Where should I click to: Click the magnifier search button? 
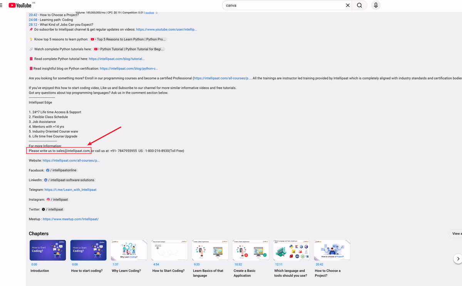pos(359,5)
